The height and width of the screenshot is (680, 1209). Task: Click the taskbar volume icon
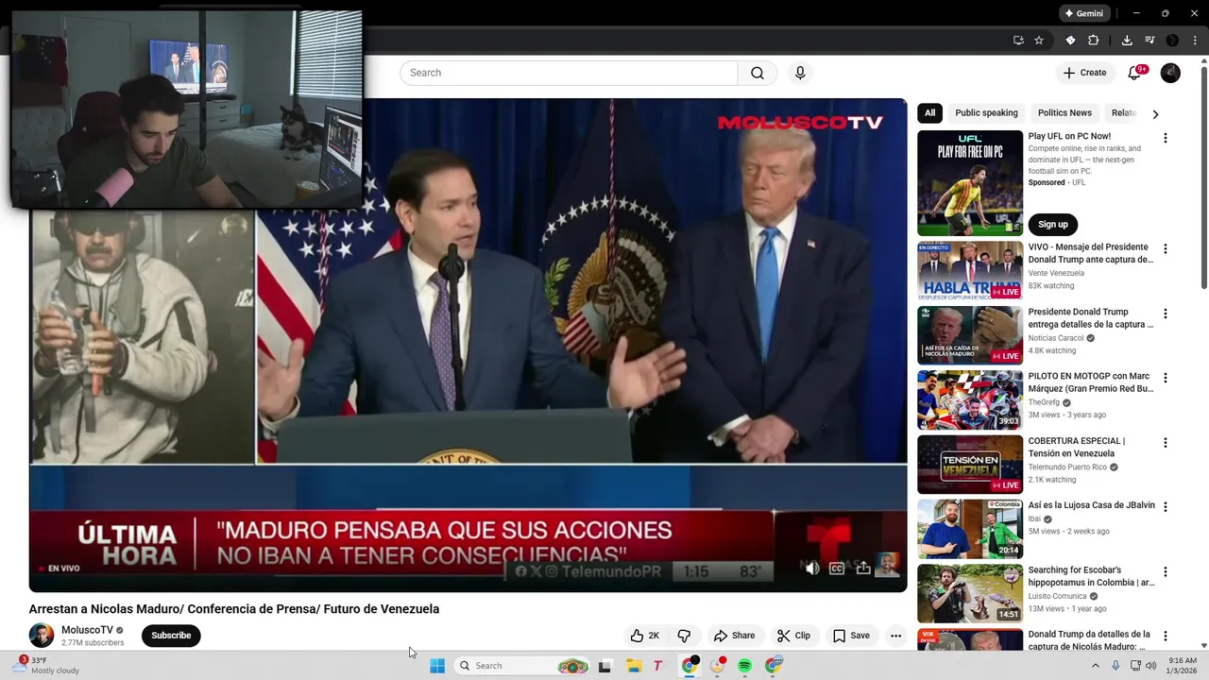(1151, 666)
